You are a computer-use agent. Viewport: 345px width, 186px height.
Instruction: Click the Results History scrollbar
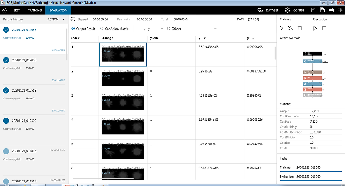click(67, 44)
